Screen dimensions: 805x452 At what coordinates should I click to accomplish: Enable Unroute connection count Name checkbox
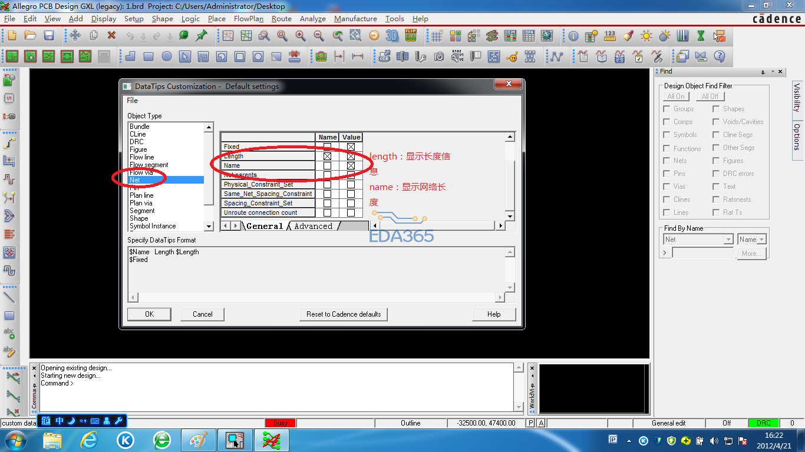(328, 213)
